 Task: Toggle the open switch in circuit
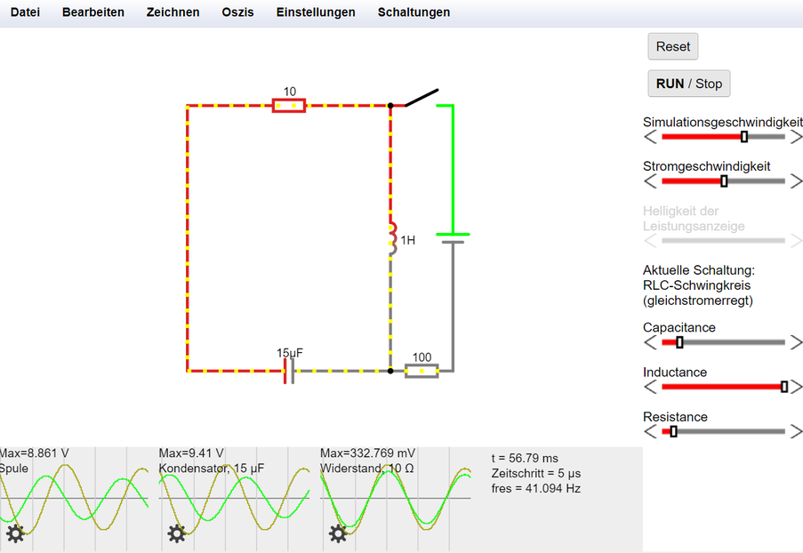[422, 98]
